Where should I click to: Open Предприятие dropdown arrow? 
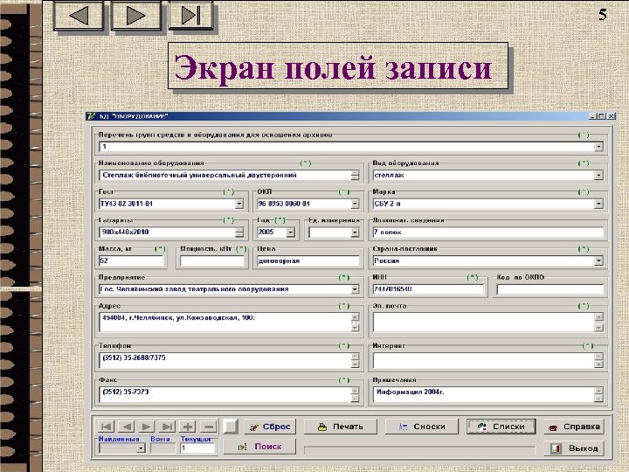tap(355, 289)
